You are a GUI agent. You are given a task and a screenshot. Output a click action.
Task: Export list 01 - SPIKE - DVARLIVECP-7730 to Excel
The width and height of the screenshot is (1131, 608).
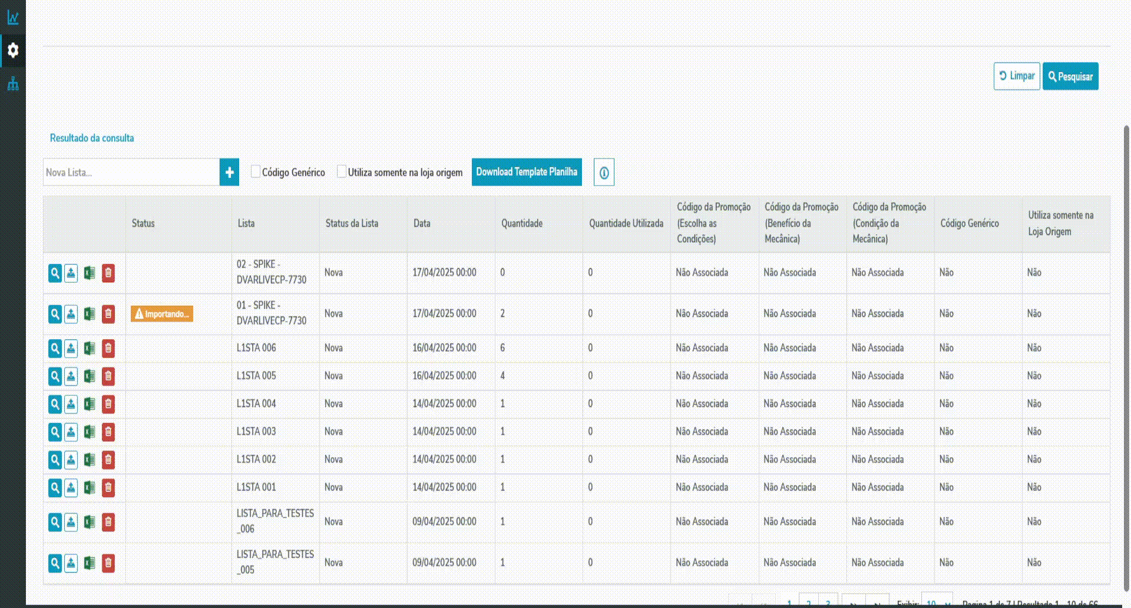pyautogui.click(x=90, y=314)
